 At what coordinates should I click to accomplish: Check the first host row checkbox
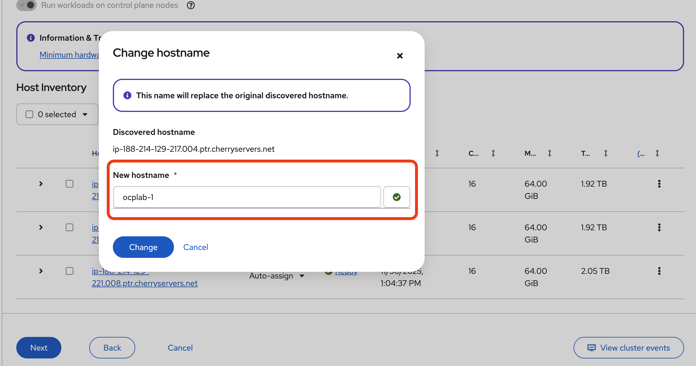70,184
